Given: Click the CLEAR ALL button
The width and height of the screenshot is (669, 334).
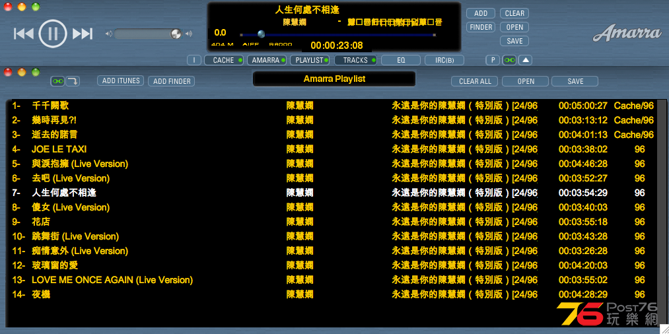Looking at the screenshot, I should point(474,81).
